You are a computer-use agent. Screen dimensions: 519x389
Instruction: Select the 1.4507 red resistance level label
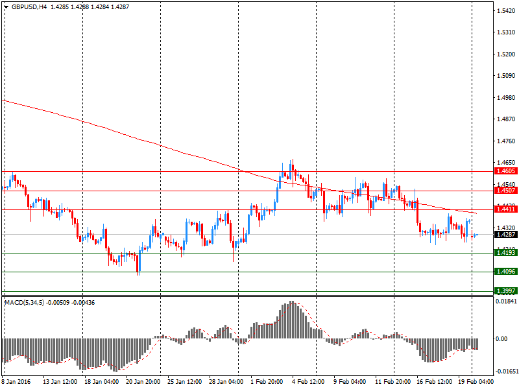click(x=506, y=190)
